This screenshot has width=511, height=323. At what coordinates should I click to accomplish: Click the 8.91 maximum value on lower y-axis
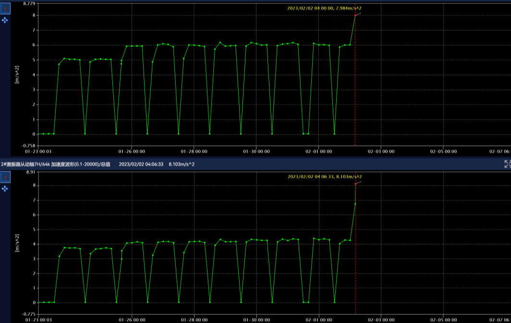tap(30, 172)
